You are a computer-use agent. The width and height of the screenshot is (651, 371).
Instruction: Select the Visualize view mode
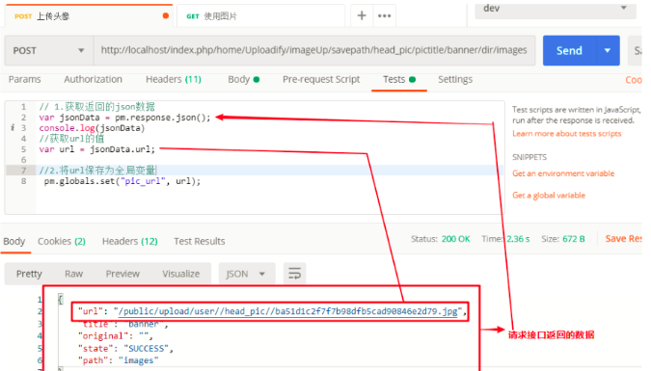tap(181, 274)
